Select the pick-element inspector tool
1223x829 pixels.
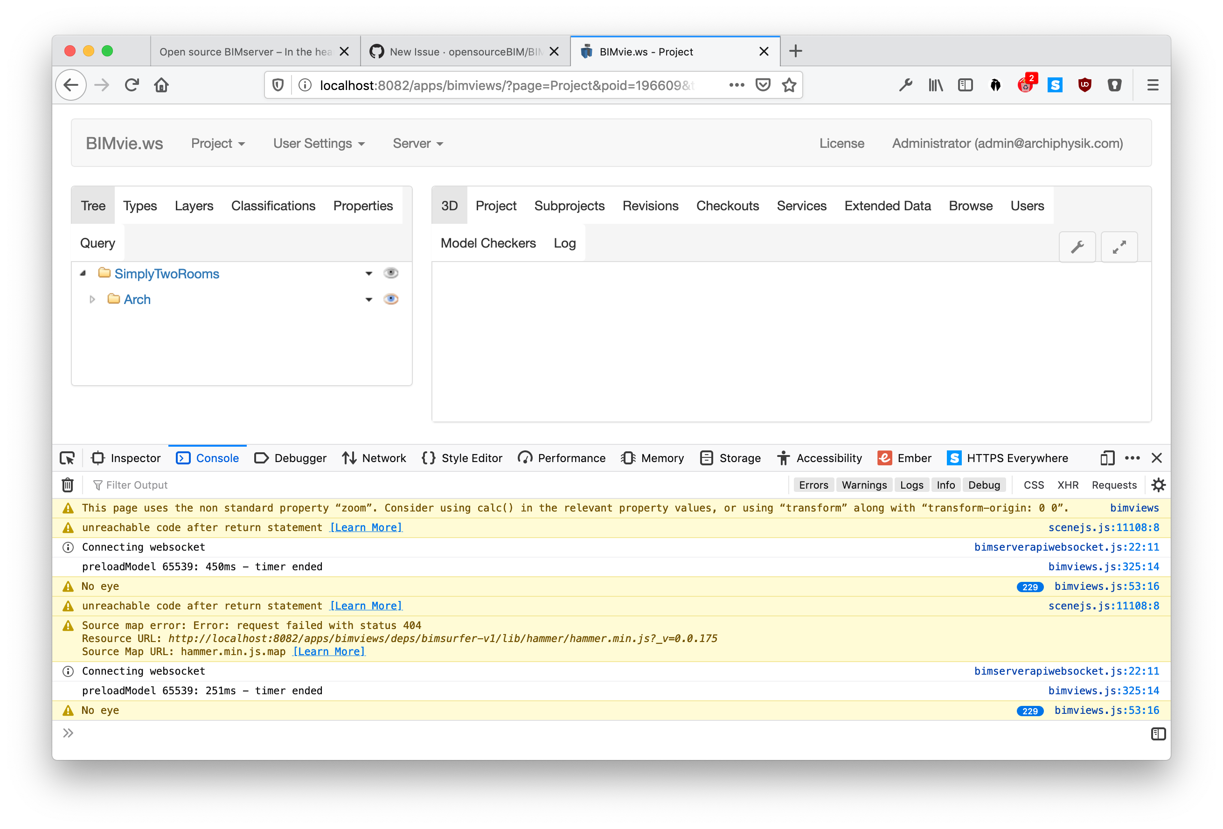pos(67,458)
